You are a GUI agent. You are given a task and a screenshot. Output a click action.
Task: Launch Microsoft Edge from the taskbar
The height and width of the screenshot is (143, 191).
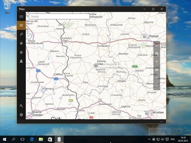(32, 139)
